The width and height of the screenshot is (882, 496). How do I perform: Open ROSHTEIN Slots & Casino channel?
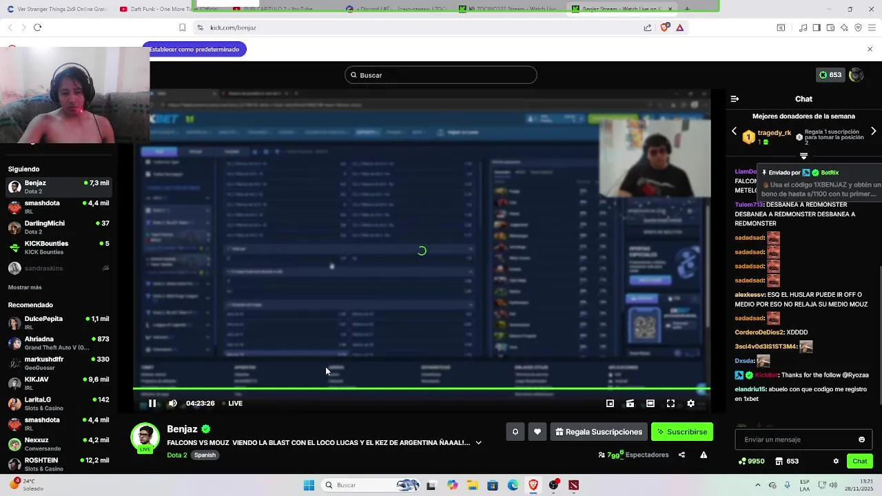coord(59,464)
